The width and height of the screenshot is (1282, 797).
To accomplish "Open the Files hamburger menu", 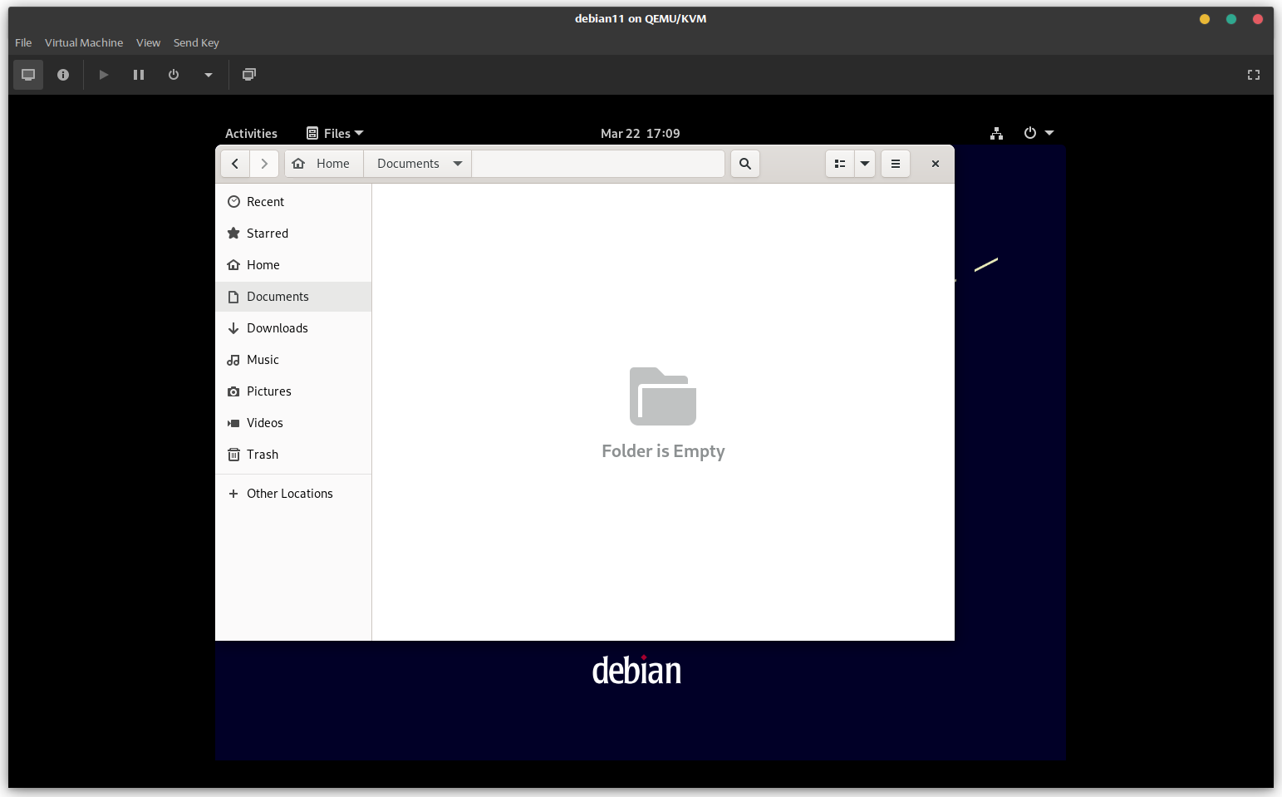I will point(896,164).
